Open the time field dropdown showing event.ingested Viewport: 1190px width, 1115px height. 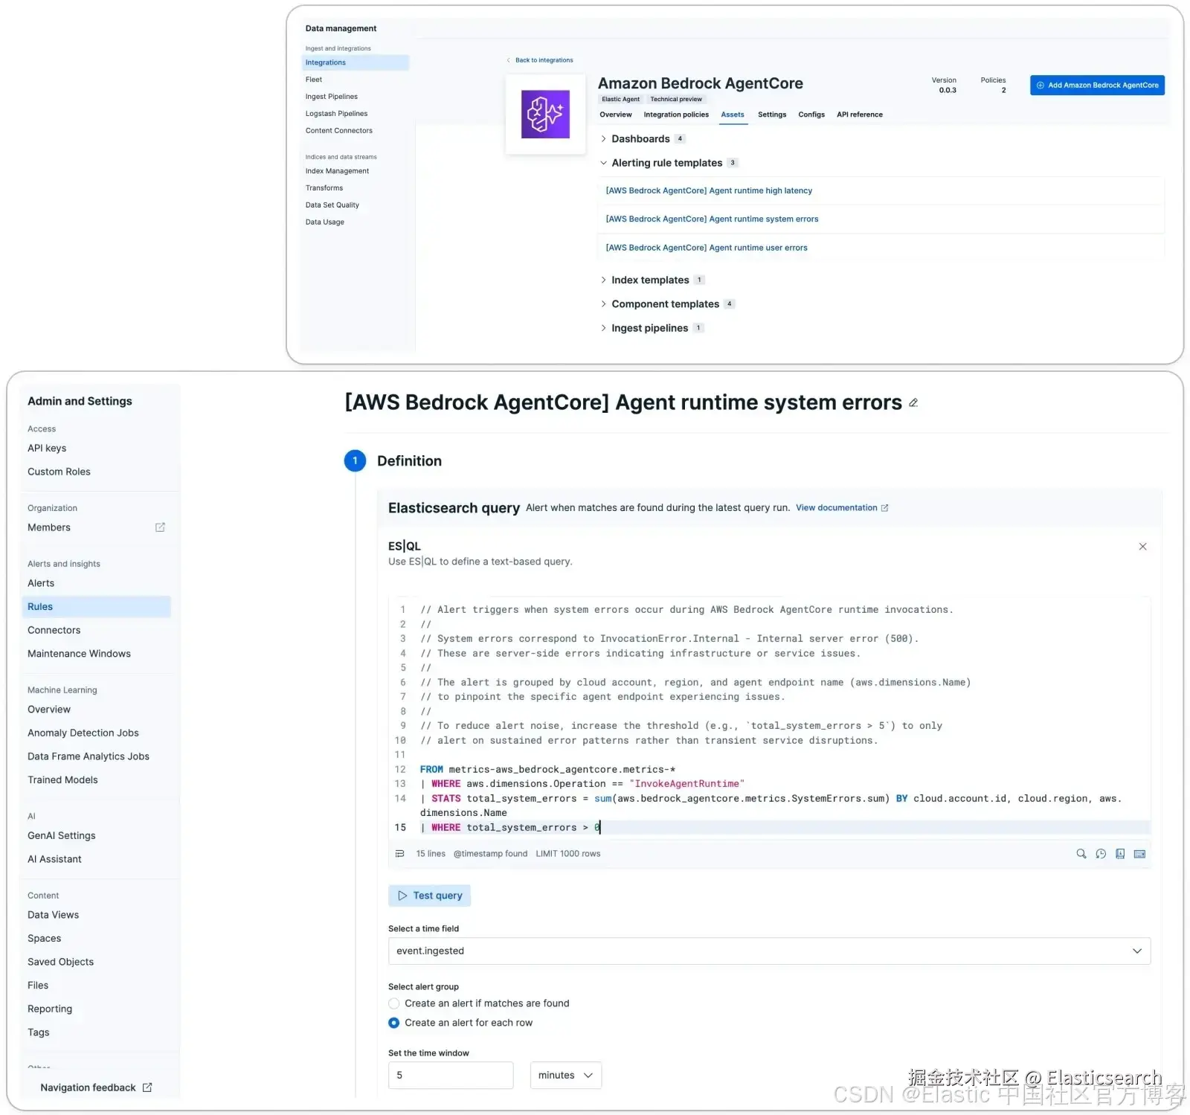point(769,951)
